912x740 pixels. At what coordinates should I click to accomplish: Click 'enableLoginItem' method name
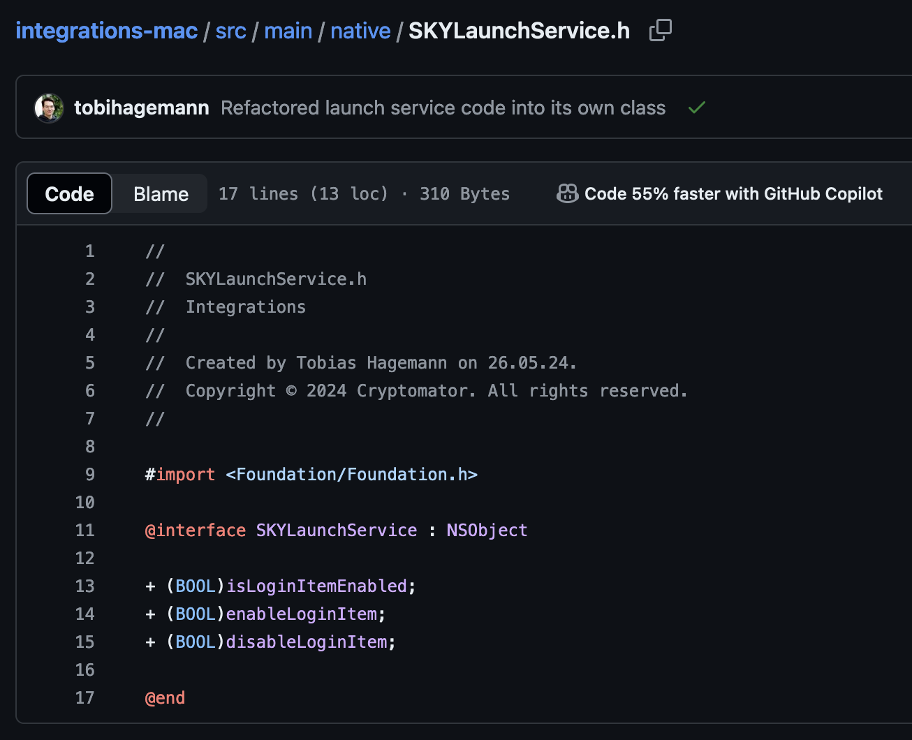pos(301,614)
